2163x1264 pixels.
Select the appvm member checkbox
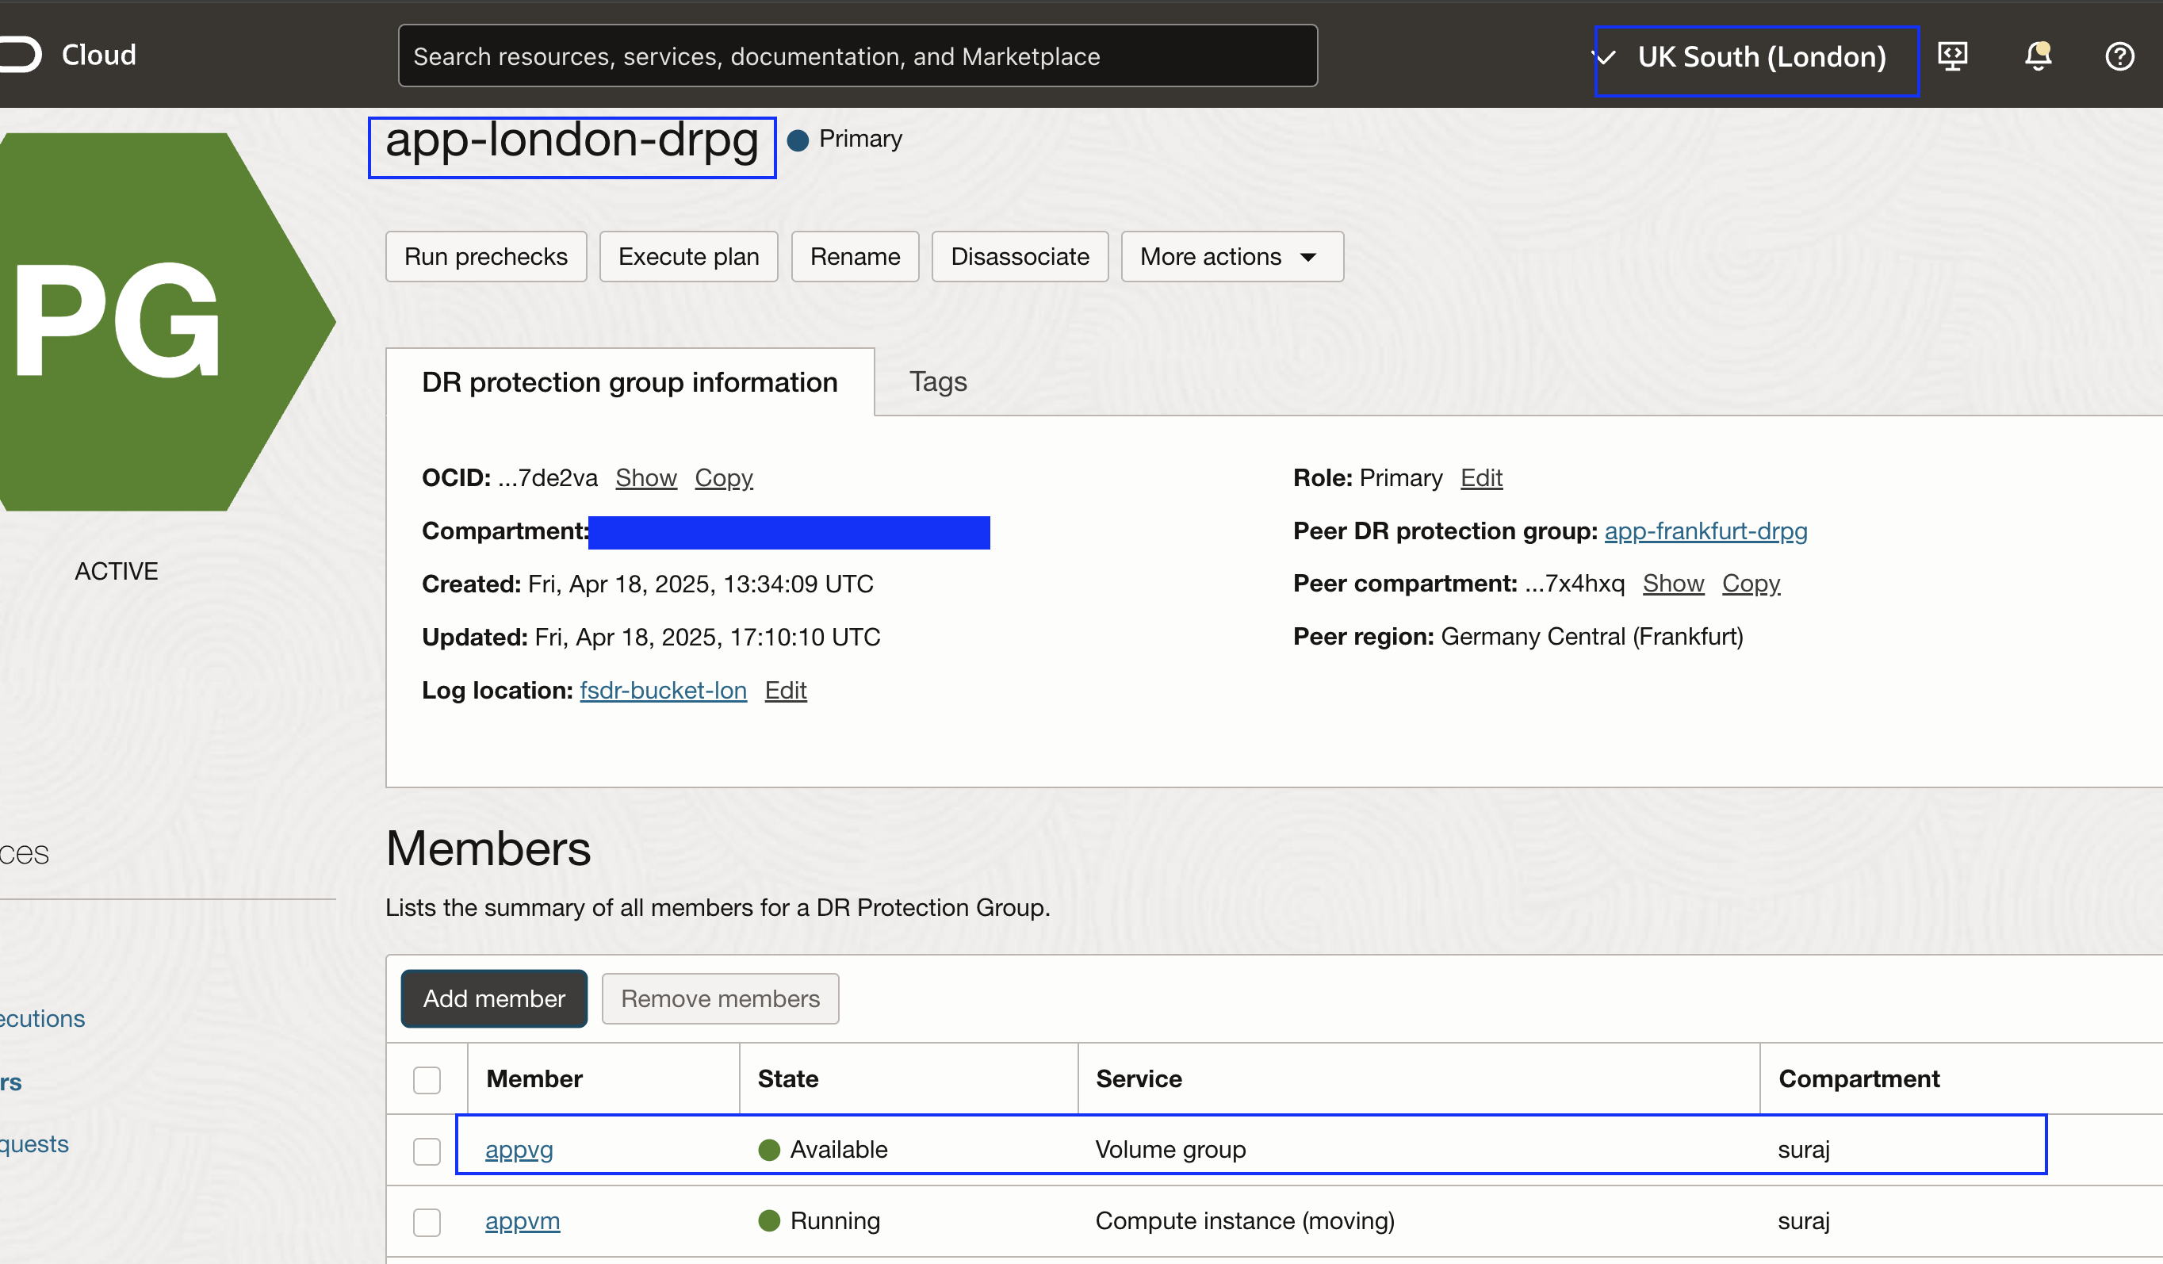[x=427, y=1222]
